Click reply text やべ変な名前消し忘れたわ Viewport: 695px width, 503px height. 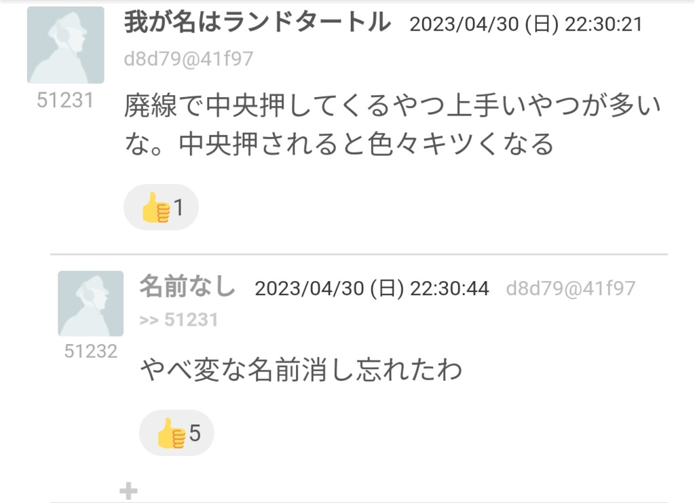click(301, 371)
